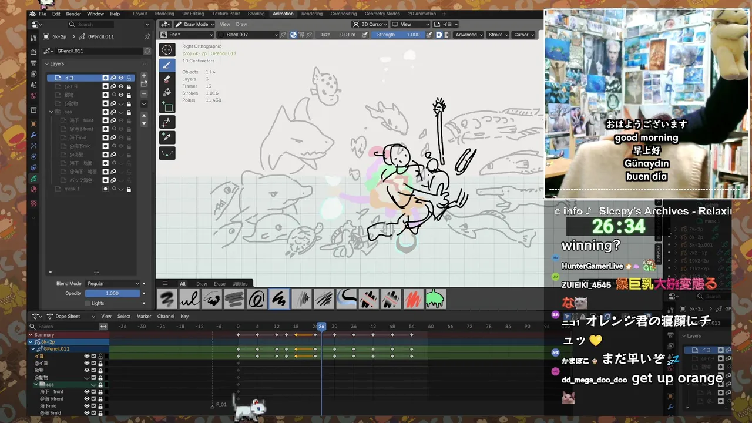Image resolution: width=752 pixels, height=423 pixels.
Task: Open the Advanced settings dropdown
Action: click(x=468, y=35)
